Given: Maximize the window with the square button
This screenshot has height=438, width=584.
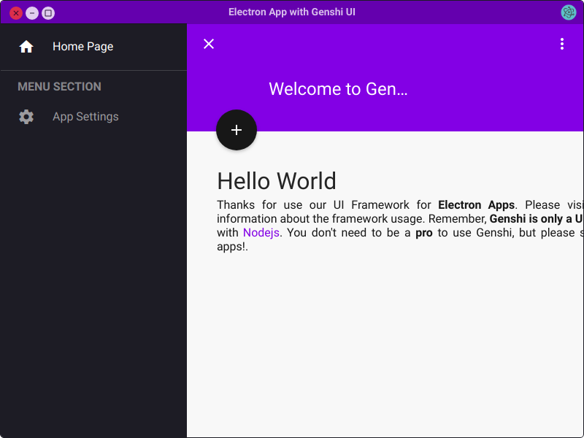Looking at the screenshot, I should [x=48, y=13].
